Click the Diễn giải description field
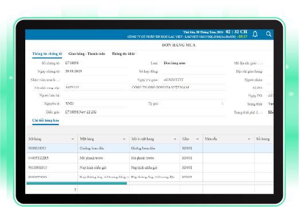299x207 pixels. [x=145, y=112]
